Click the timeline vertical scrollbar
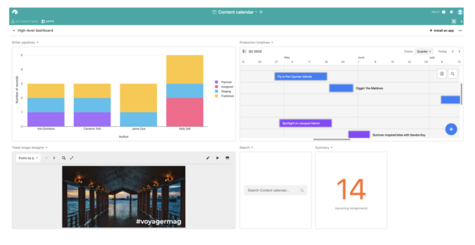The width and height of the screenshot is (475, 245). click(x=461, y=94)
